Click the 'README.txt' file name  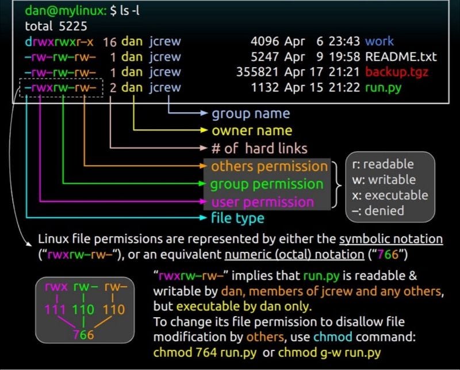click(x=401, y=57)
